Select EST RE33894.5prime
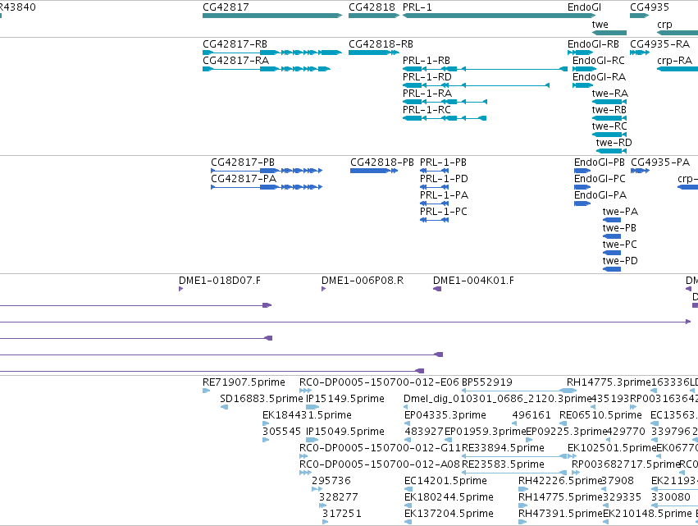 point(503,448)
